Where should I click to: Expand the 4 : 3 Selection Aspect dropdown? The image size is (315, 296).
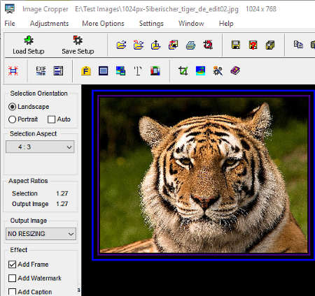coord(40,147)
